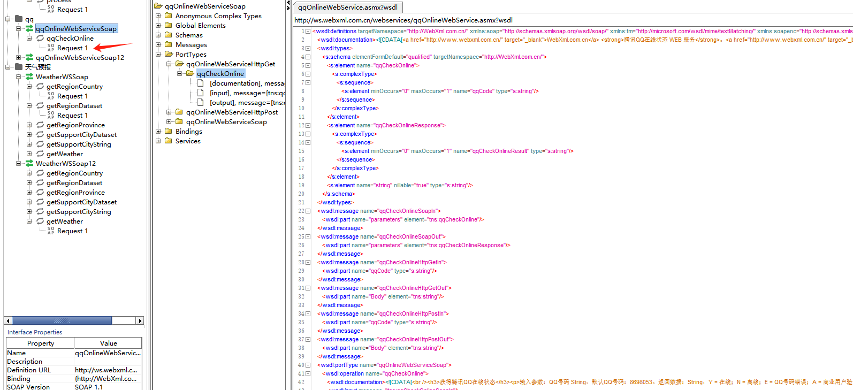
Task: Click project tree scrollbar left arrow
Action: (x=7, y=320)
